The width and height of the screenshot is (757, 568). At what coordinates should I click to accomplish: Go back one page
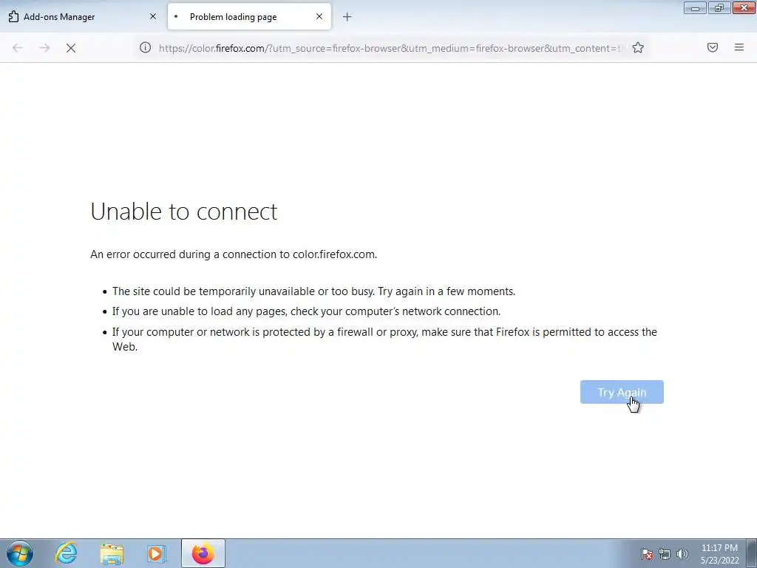pyautogui.click(x=18, y=48)
